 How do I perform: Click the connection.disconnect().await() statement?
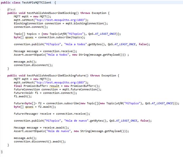39,141
